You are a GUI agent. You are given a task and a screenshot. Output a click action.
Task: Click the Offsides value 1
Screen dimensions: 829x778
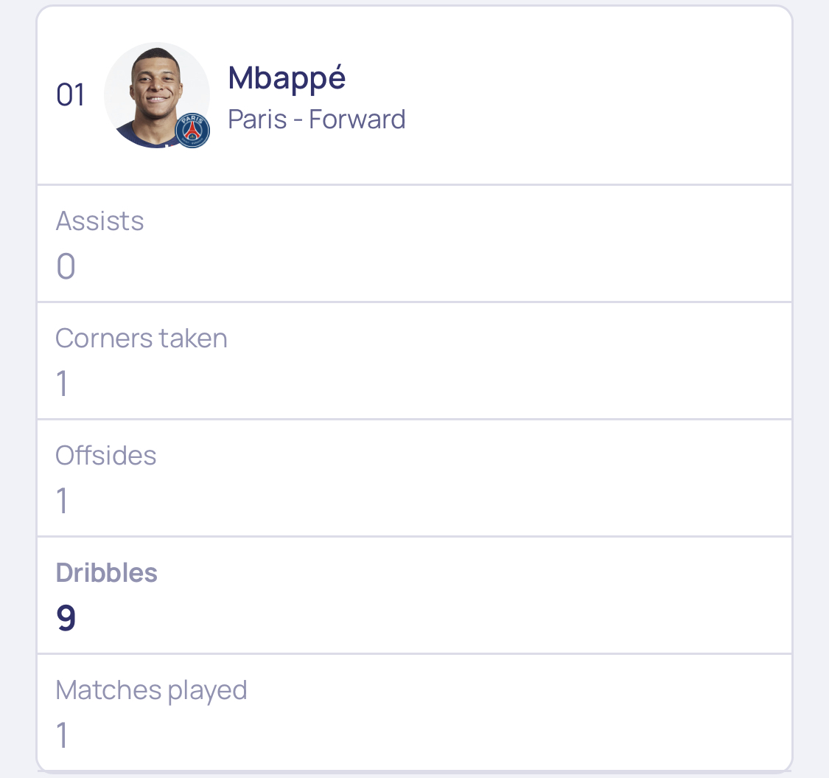[63, 501]
